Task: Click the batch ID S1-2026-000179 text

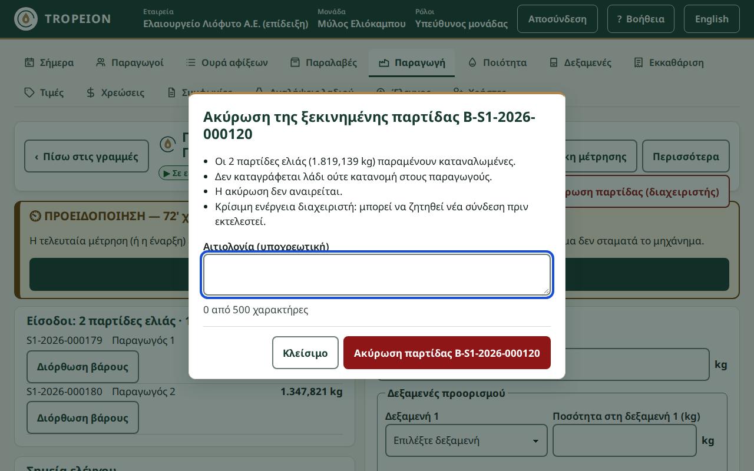Action: click(64, 340)
